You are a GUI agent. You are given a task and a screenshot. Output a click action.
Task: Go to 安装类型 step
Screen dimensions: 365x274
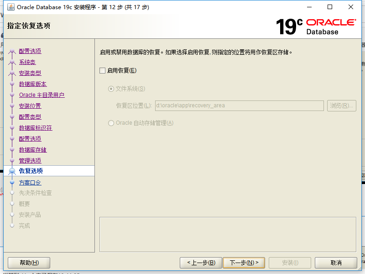click(30, 73)
